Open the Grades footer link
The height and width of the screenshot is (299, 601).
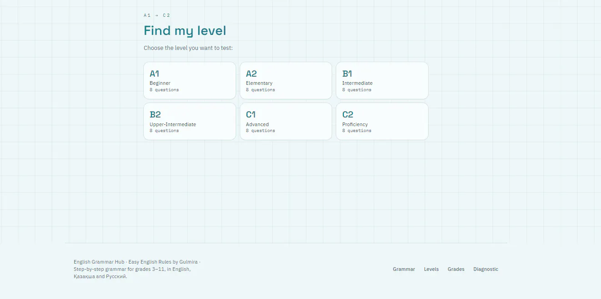(x=456, y=269)
